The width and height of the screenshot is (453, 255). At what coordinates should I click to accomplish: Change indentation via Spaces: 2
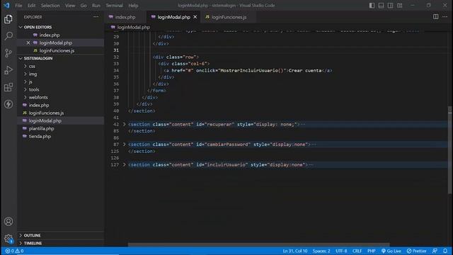click(x=321, y=251)
